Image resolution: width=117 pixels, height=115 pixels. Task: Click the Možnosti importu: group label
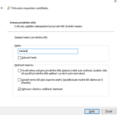coord(24,65)
